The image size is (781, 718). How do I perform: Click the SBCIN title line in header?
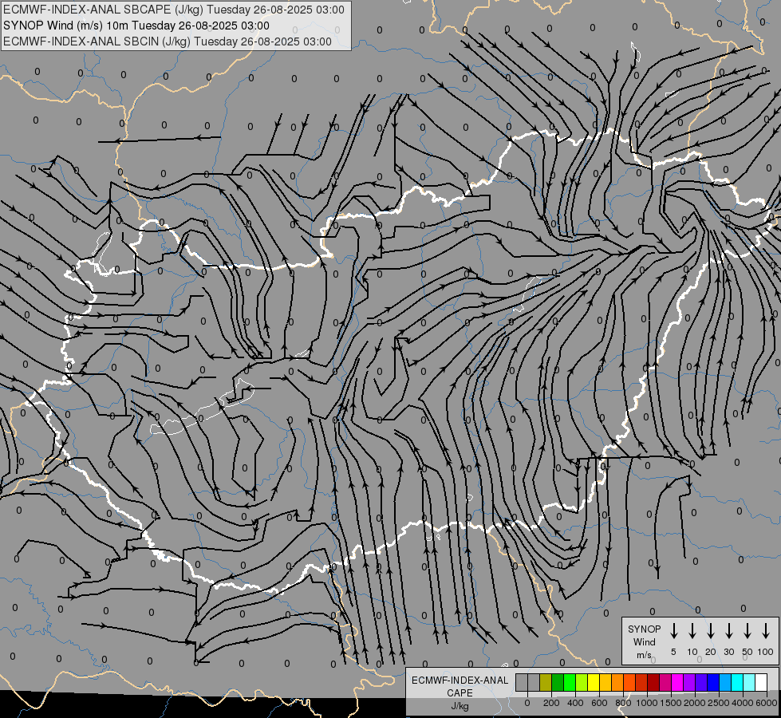(168, 41)
